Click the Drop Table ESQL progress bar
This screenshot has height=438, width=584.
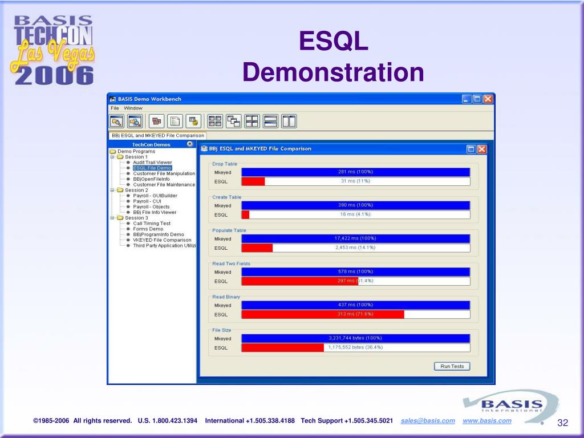(x=356, y=181)
